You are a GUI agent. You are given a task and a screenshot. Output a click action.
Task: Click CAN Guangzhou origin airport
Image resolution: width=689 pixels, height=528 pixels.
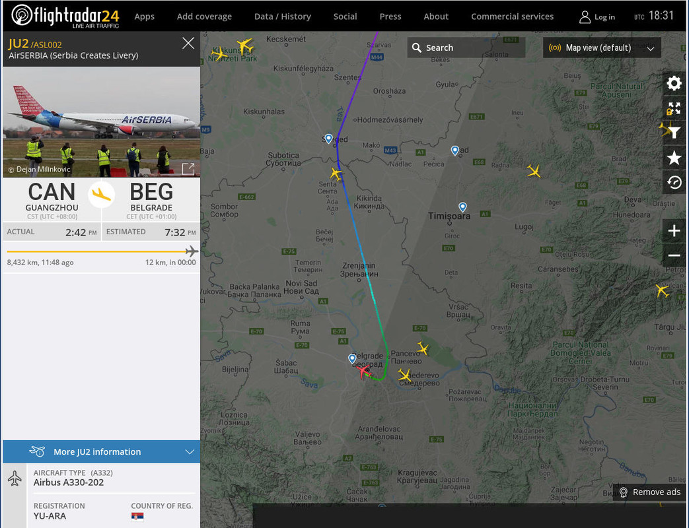click(x=52, y=199)
